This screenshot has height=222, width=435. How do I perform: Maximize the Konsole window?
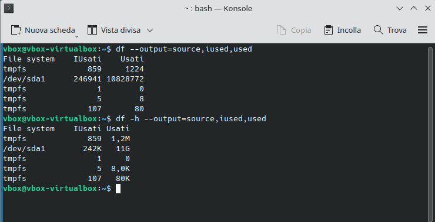414,9
